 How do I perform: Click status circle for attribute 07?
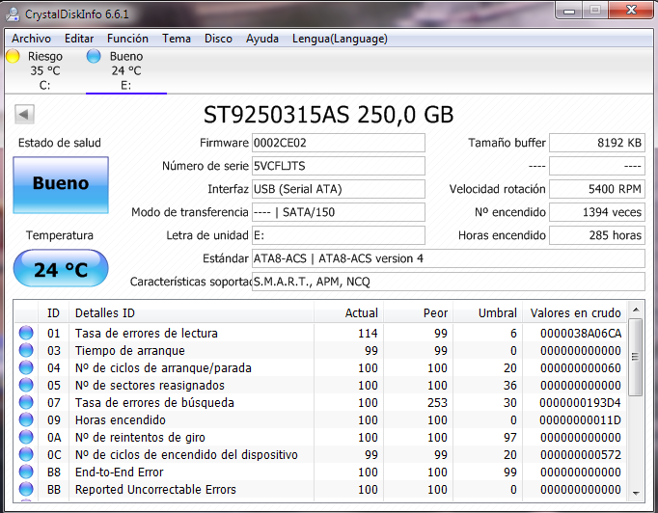(x=26, y=402)
